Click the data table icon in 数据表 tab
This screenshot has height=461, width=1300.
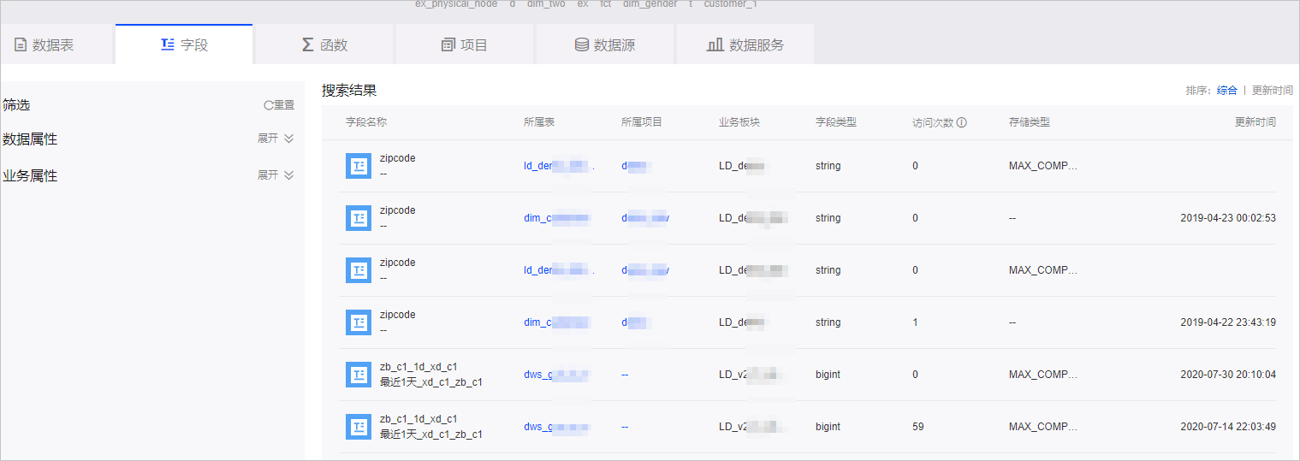tap(21, 45)
